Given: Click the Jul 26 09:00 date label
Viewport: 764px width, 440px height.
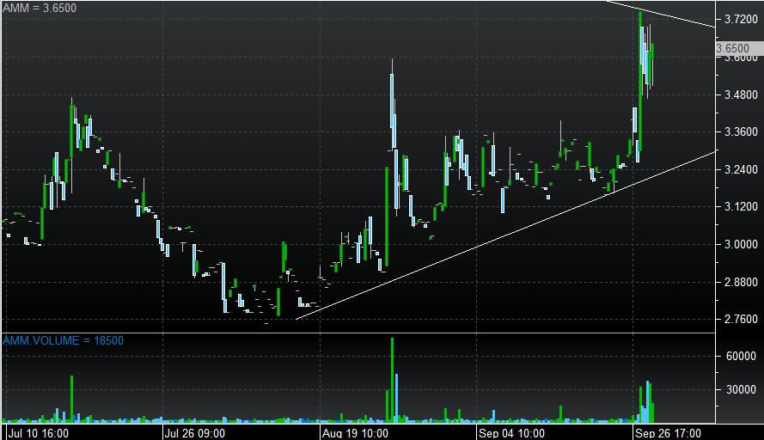Looking at the screenshot, I should (197, 432).
